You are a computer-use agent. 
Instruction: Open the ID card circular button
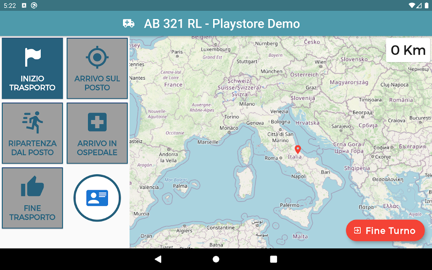pos(97,198)
